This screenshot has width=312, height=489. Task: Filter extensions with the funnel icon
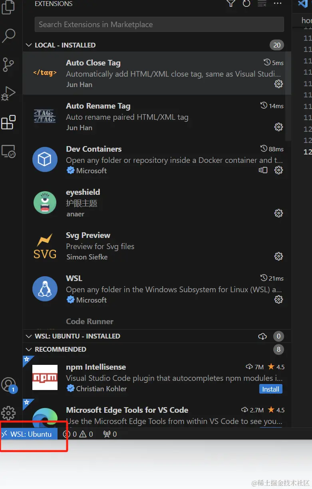coord(231,4)
